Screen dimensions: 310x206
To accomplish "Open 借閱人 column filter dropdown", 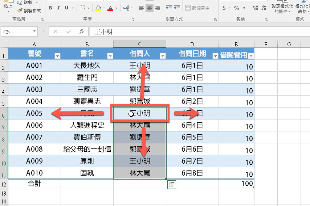I will pyautogui.click(x=163, y=56).
